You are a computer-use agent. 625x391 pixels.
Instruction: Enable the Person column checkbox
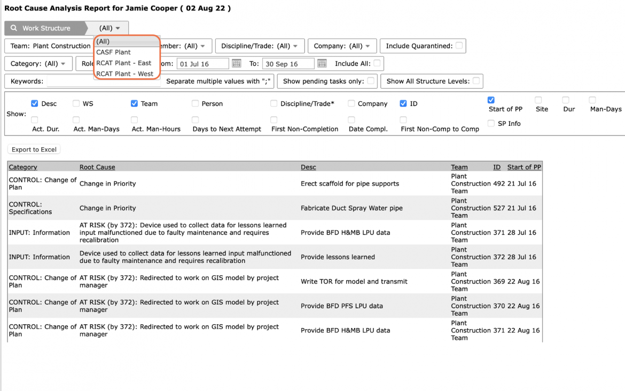click(195, 103)
